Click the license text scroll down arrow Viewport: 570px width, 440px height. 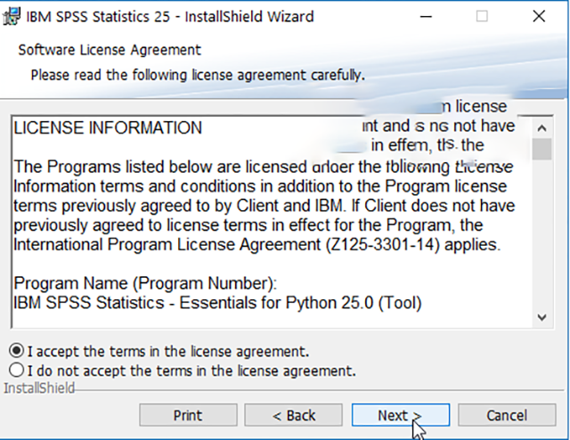pos(542,317)
